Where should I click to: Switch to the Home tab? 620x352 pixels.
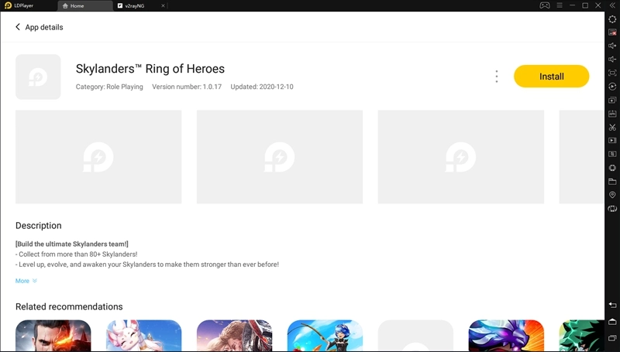pos(85,6)
